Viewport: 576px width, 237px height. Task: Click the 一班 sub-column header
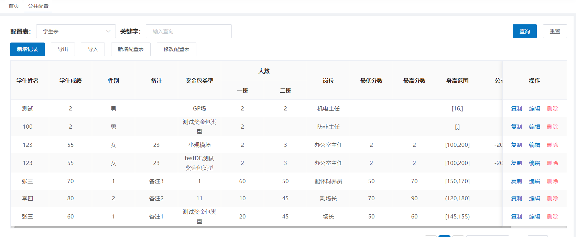(x=242, y=91)
